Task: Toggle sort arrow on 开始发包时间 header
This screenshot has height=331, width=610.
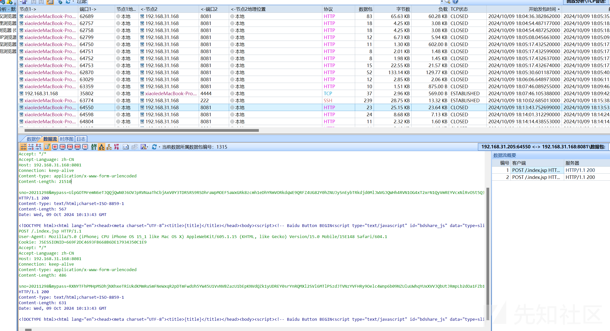Action: (559, 9)
